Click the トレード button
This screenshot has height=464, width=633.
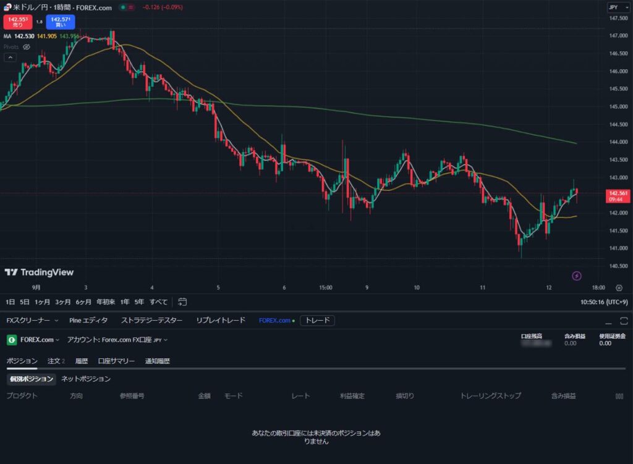tap(317, 320)
